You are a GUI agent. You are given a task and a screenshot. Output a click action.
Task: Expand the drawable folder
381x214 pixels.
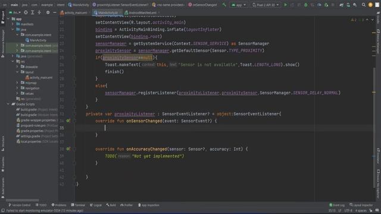pos(17,67)
